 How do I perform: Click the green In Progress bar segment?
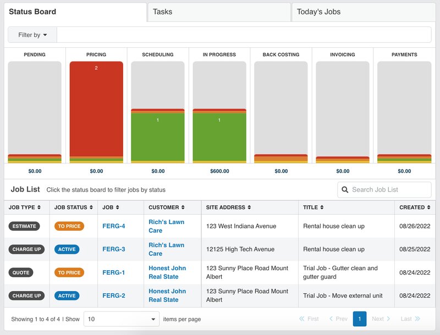(219, 137)
